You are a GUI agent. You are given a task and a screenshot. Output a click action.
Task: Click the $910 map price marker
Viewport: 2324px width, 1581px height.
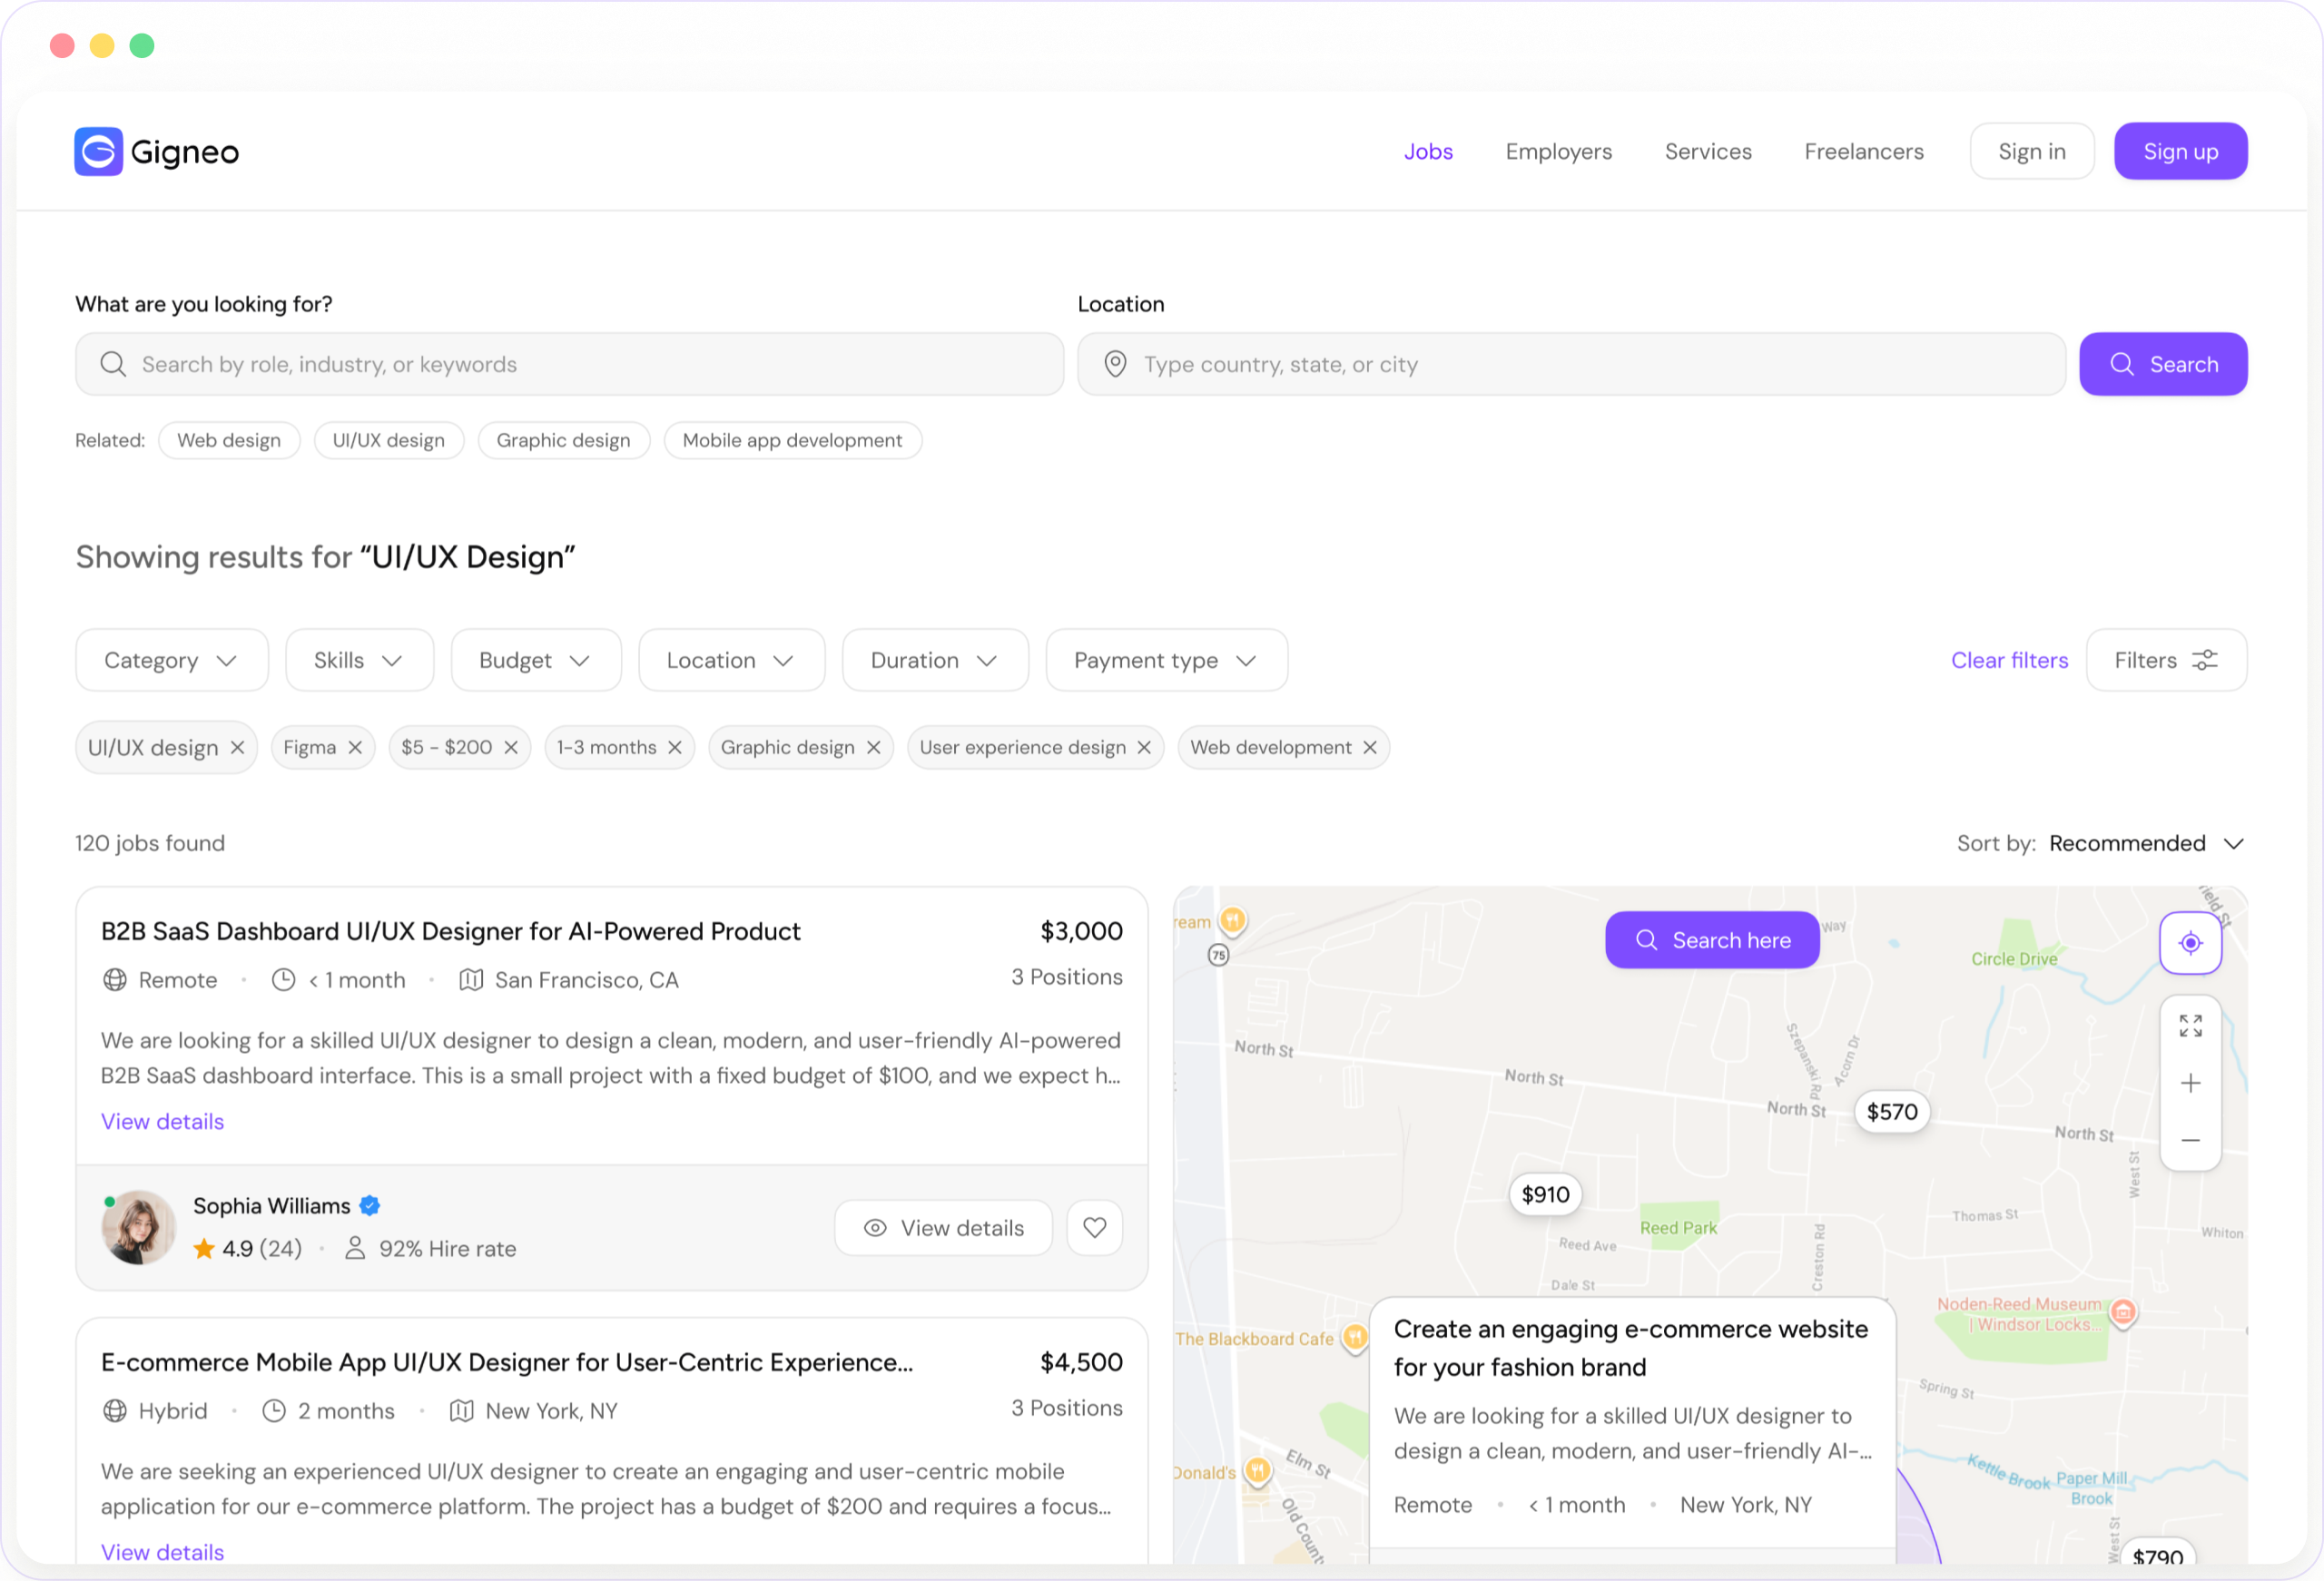1545,1194
